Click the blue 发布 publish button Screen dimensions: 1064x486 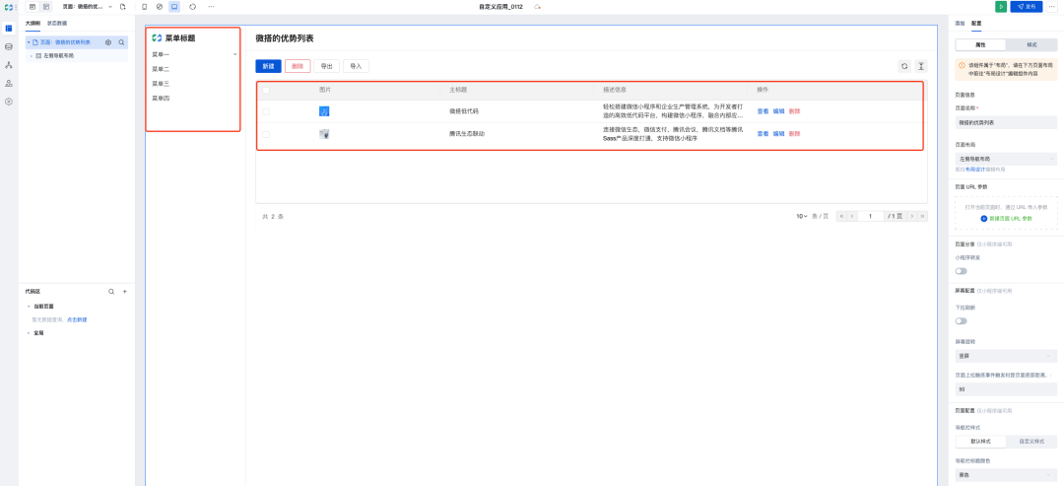click(x=1027, y=6)
